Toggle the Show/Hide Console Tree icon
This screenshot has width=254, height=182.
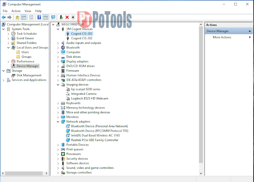[x=24, y=17]
